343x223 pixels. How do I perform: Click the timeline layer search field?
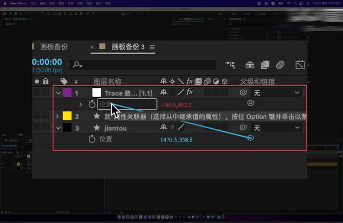(143, 65)
